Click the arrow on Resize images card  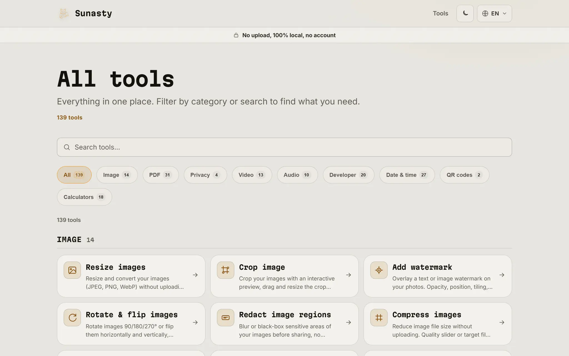coord(195,275)
